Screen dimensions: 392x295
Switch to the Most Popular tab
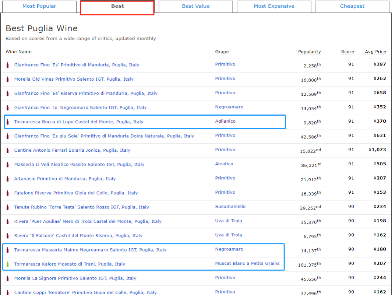pos(39,6)
